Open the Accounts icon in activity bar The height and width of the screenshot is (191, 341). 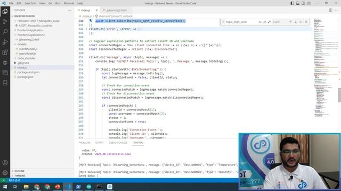[x=5, y=162]
